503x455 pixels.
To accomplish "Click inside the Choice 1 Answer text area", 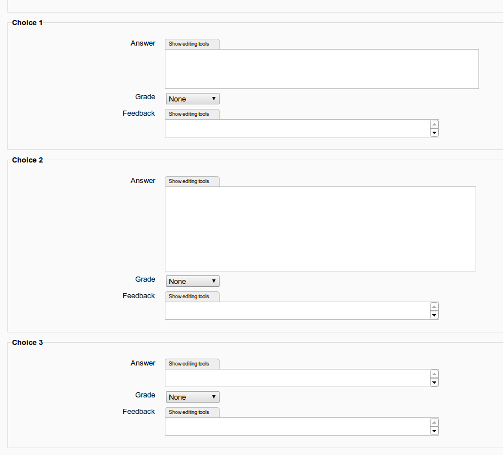I will (x=322, y=69).
